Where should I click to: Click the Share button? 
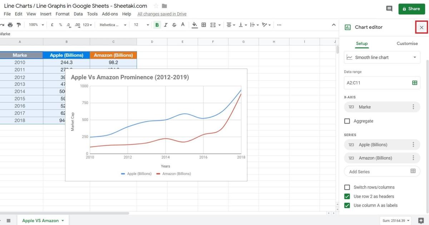point(411,9)
